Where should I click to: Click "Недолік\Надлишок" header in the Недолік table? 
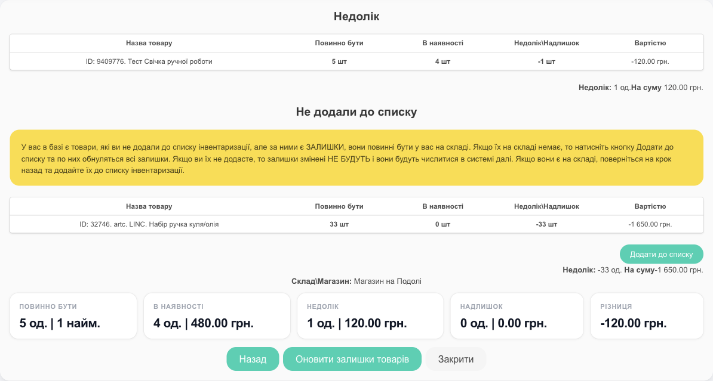[546, 43]
